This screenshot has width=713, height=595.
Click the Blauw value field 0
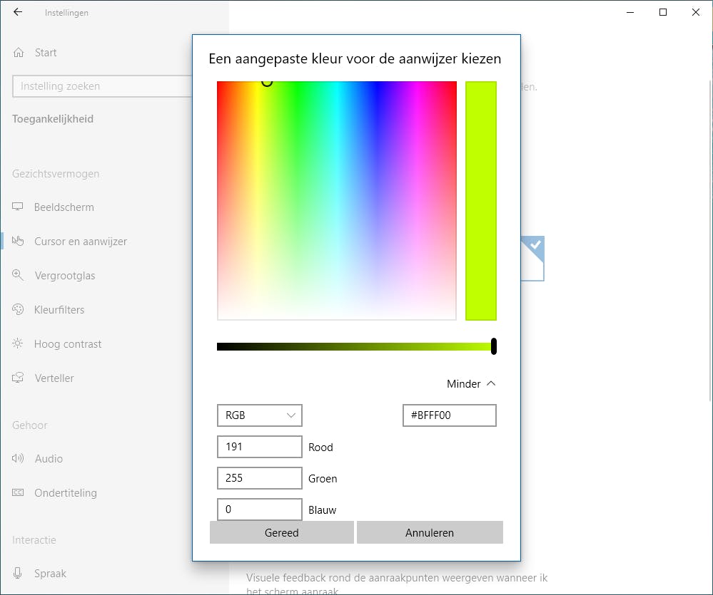click(260, 509)
